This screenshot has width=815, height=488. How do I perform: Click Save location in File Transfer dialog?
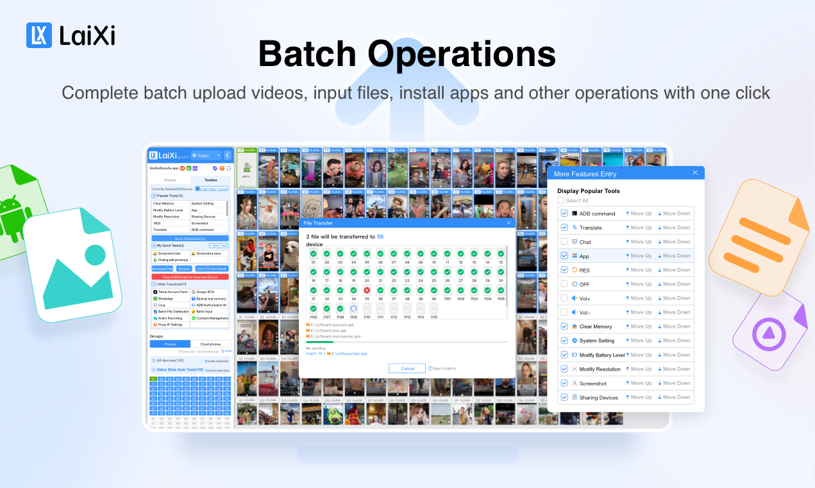(x=442, y=368)
